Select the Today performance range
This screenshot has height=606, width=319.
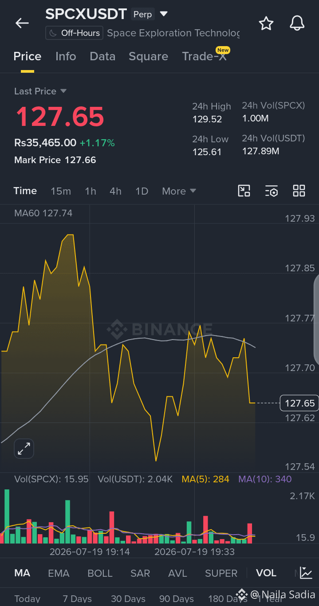(27, 599)
